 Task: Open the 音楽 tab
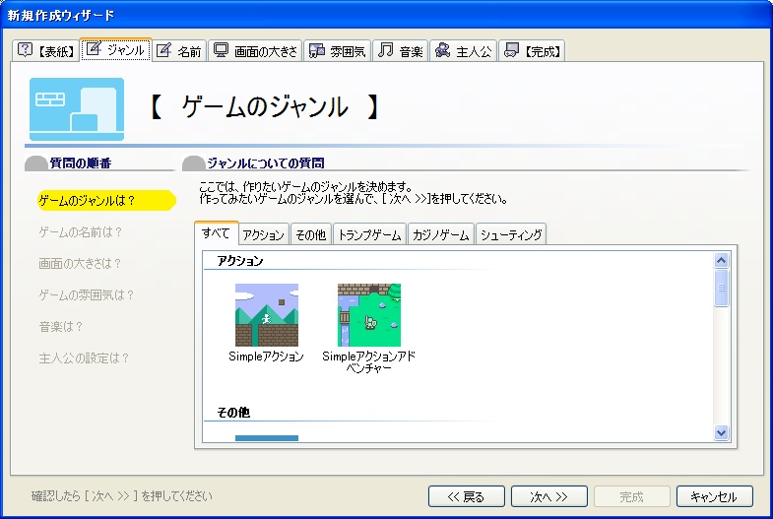tap(401, 51)
